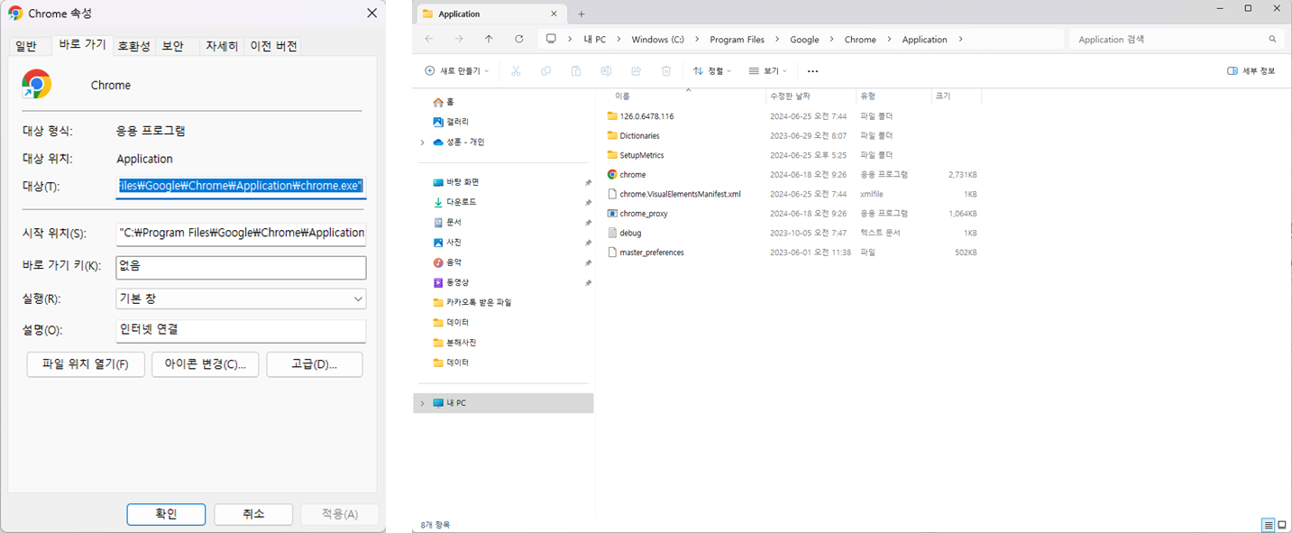Screen dimensions: 1292x533
Task: Confirm with the 확인 button
Action: pos(166,514)
